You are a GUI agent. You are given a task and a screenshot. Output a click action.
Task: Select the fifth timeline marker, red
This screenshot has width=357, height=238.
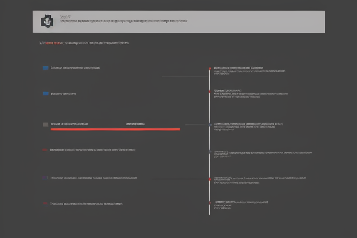[x=210, y=179]
